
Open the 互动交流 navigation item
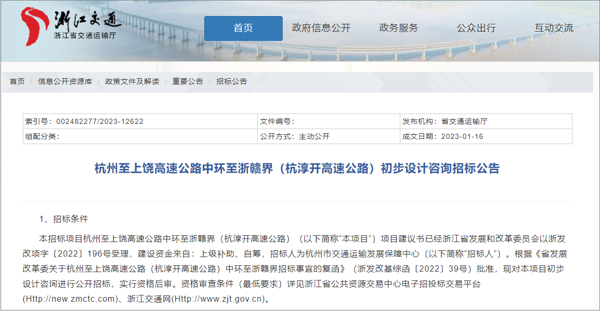[554, 28]
